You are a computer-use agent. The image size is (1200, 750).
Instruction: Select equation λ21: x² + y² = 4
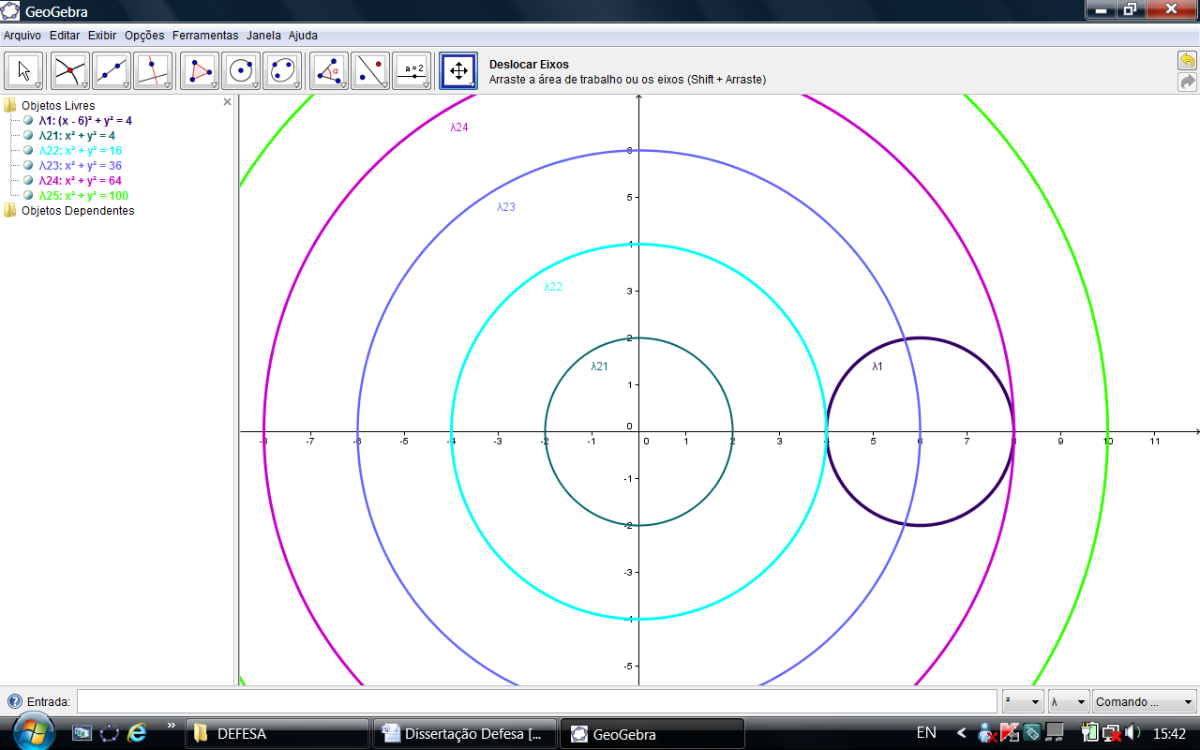pyautogui.click(x=77, y=136)
